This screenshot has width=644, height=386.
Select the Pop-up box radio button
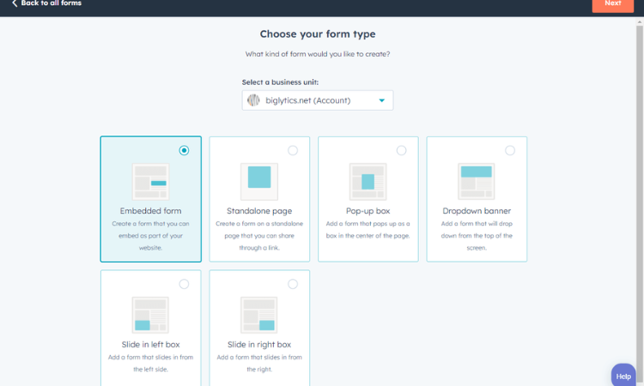pyautogui.click(x=401, y=151)
